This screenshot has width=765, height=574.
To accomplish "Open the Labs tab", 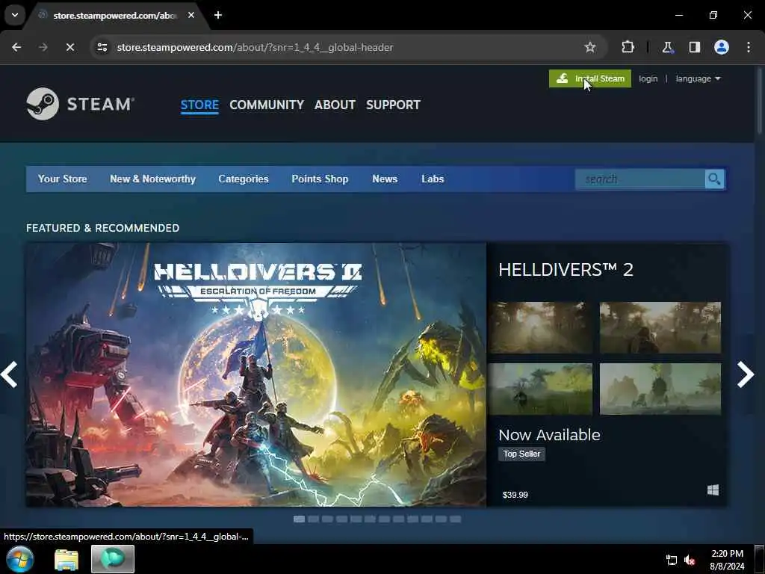I will 433,179.
